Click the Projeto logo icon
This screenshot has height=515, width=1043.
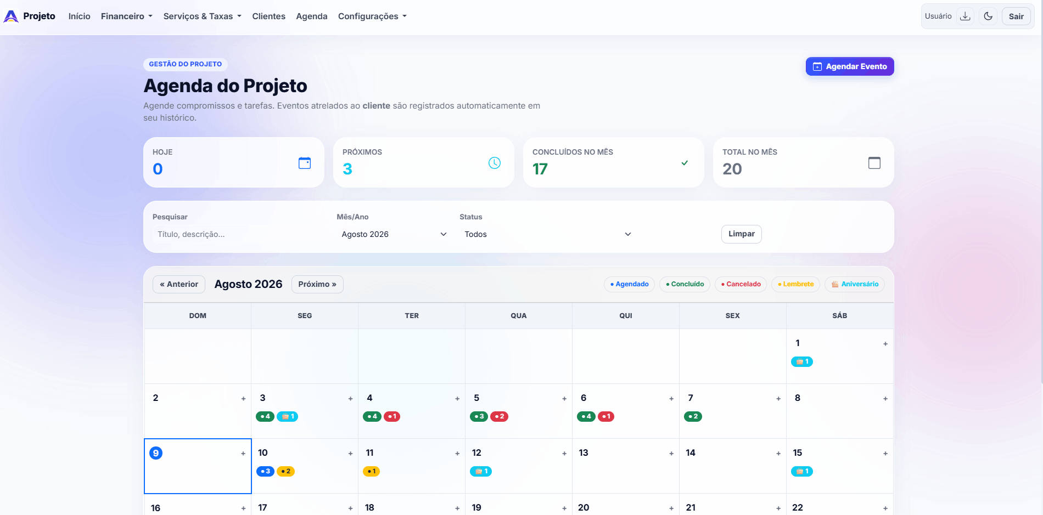pyautogui.click(x=11, y=16)
